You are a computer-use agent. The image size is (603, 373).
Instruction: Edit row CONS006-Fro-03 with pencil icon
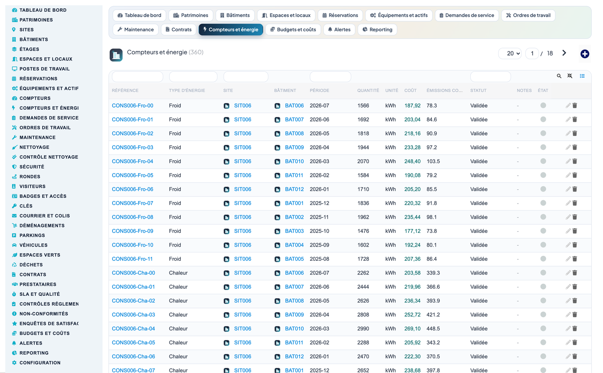568,147
